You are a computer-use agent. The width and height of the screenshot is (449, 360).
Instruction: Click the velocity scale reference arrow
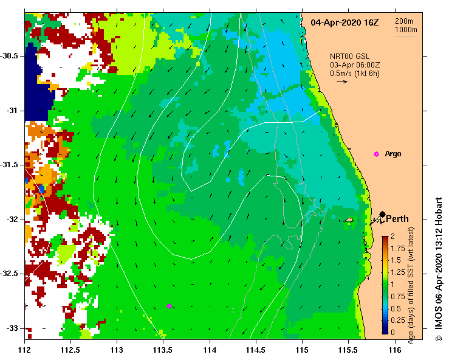click(342, 81)
